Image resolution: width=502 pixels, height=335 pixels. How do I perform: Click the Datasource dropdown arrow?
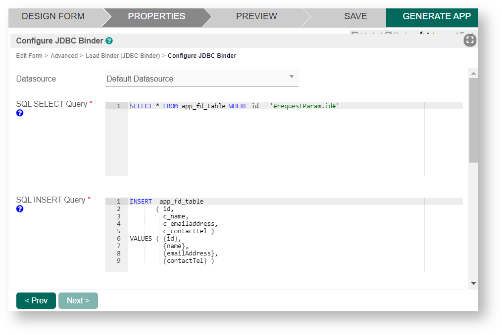tap(292, 77)
